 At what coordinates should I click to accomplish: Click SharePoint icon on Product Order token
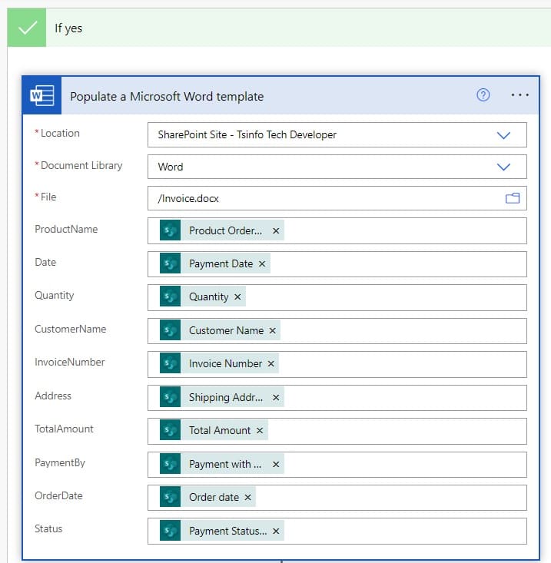tap(171, 230)
